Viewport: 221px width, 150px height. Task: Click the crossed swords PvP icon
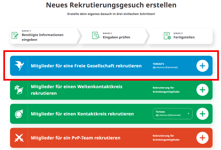tap(19, 138)
